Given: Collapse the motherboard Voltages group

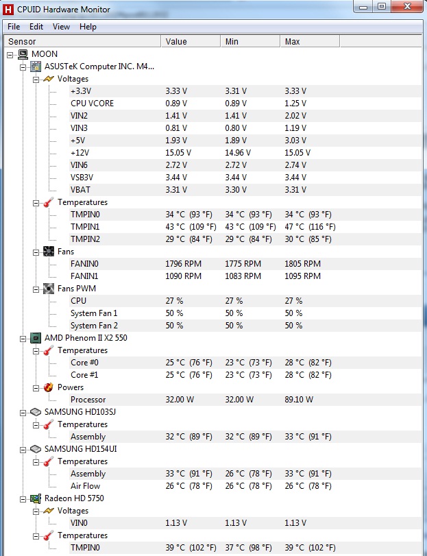Looking at the screenshot, I should pos(36,80).
